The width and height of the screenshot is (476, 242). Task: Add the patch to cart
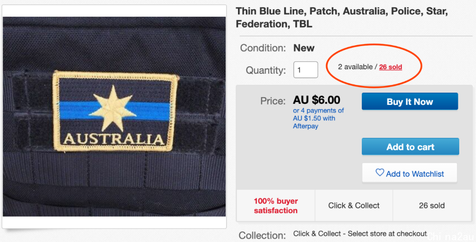pos(410,147)
